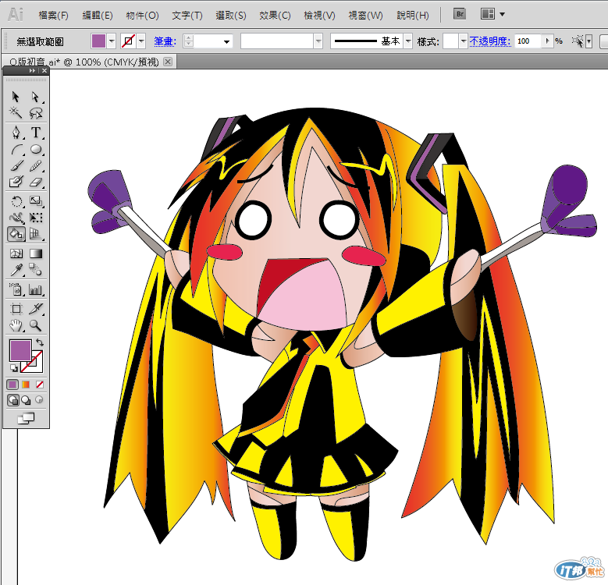The image size is (608, 585).
Task: Open the 檔案(F) menu
Action: pos(54,15)
